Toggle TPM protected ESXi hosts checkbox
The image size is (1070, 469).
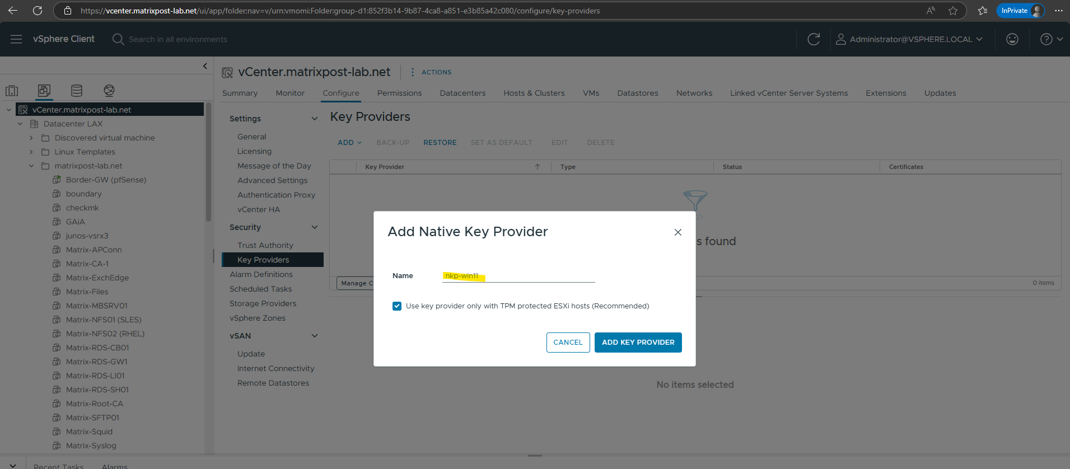397,306
